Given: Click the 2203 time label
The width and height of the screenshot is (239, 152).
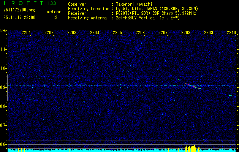Looking at the screenshot, I should 72,33.
